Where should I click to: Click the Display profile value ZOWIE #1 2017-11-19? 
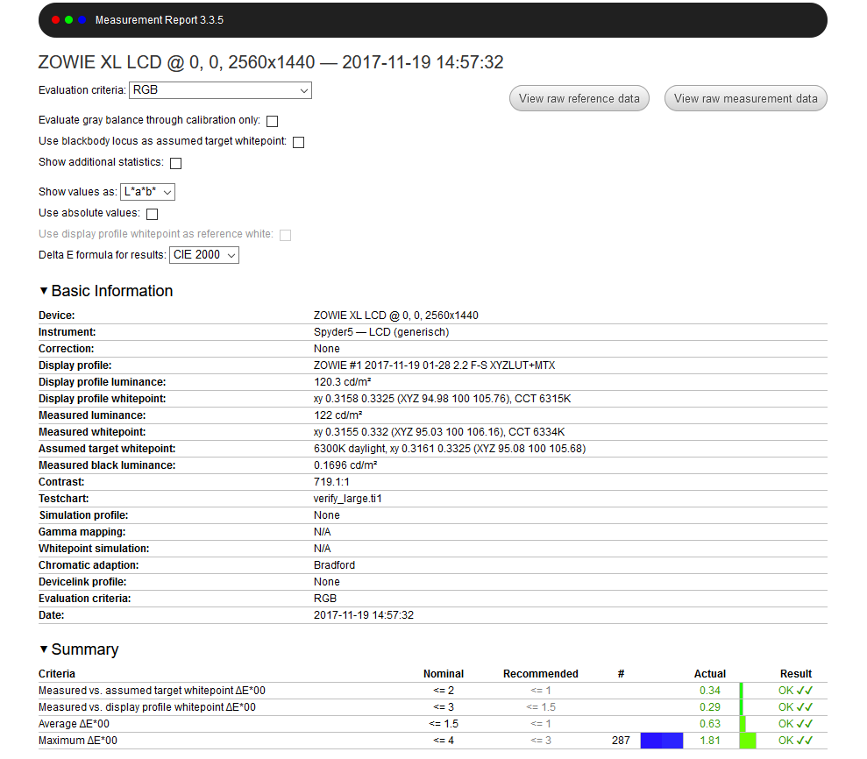434,365
